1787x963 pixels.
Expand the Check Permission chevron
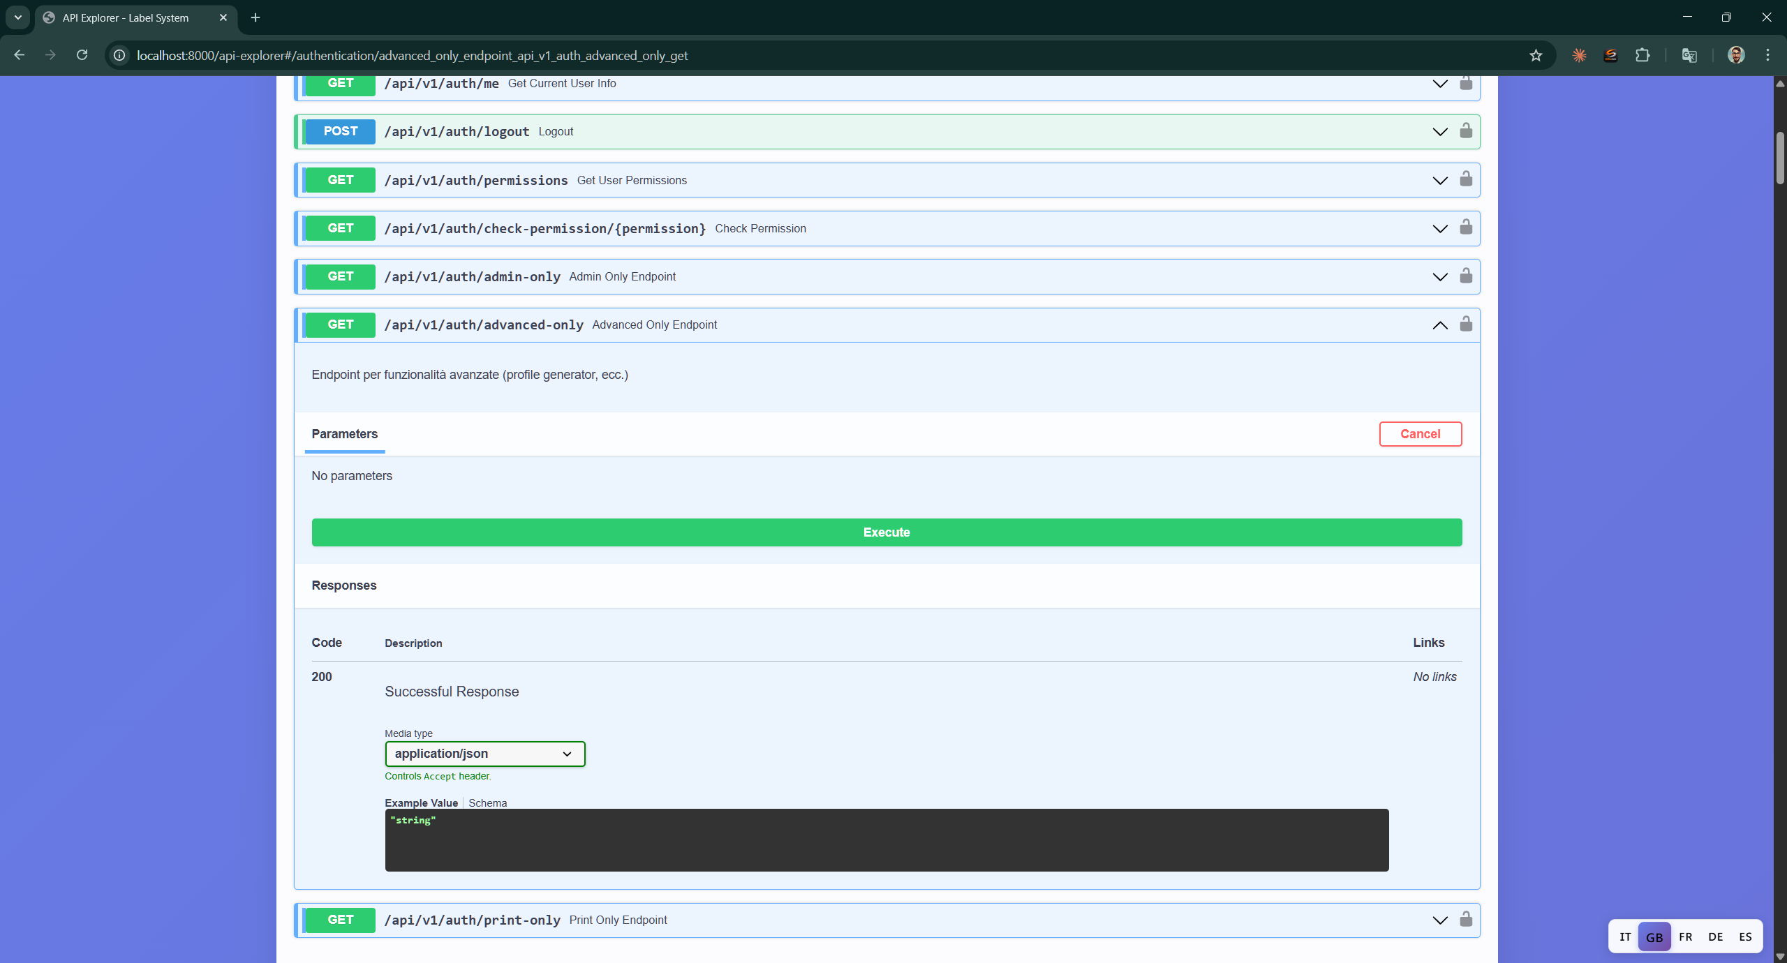1439,229
